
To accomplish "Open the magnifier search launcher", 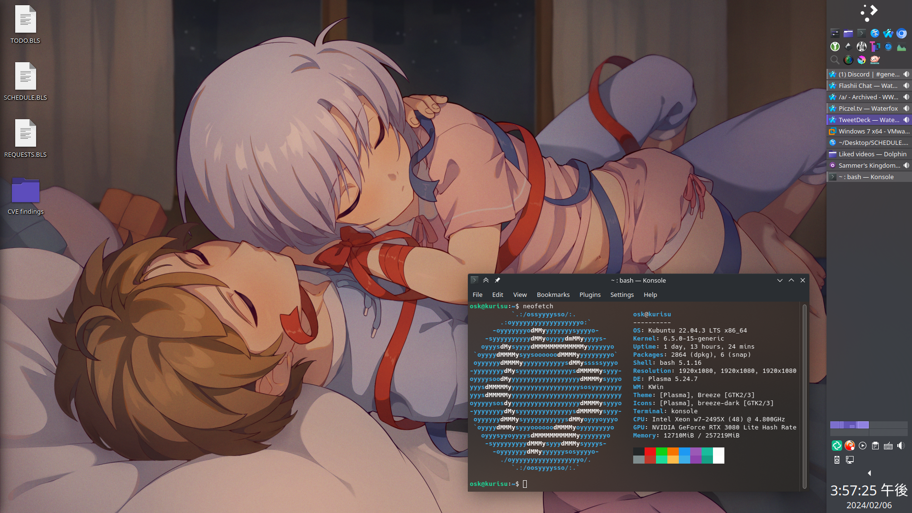I will point(835,60).
